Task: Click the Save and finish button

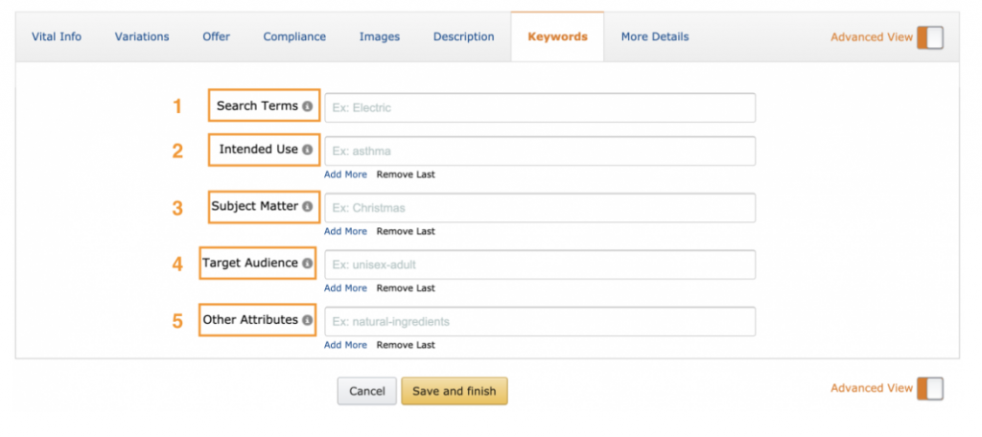Action: (455, 391)
